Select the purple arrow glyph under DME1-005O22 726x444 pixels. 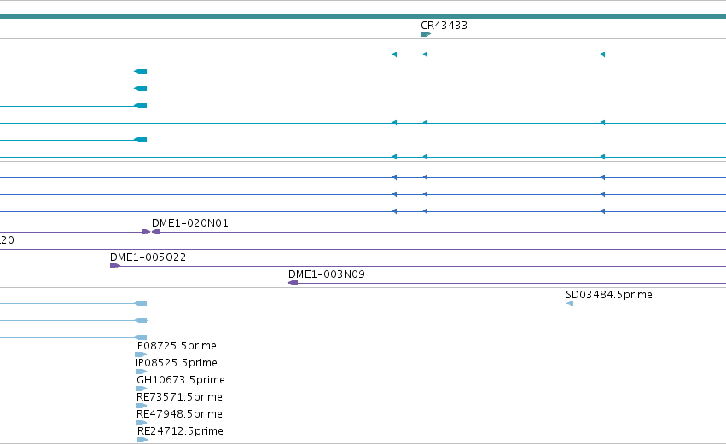click(x=115, y=266)
